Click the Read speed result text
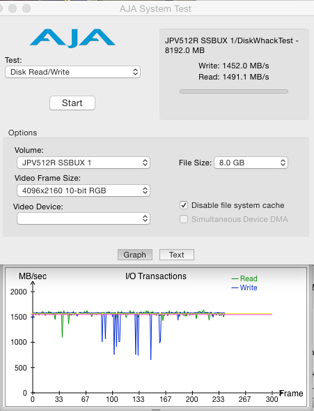314x411 pixels. (234, 77)
